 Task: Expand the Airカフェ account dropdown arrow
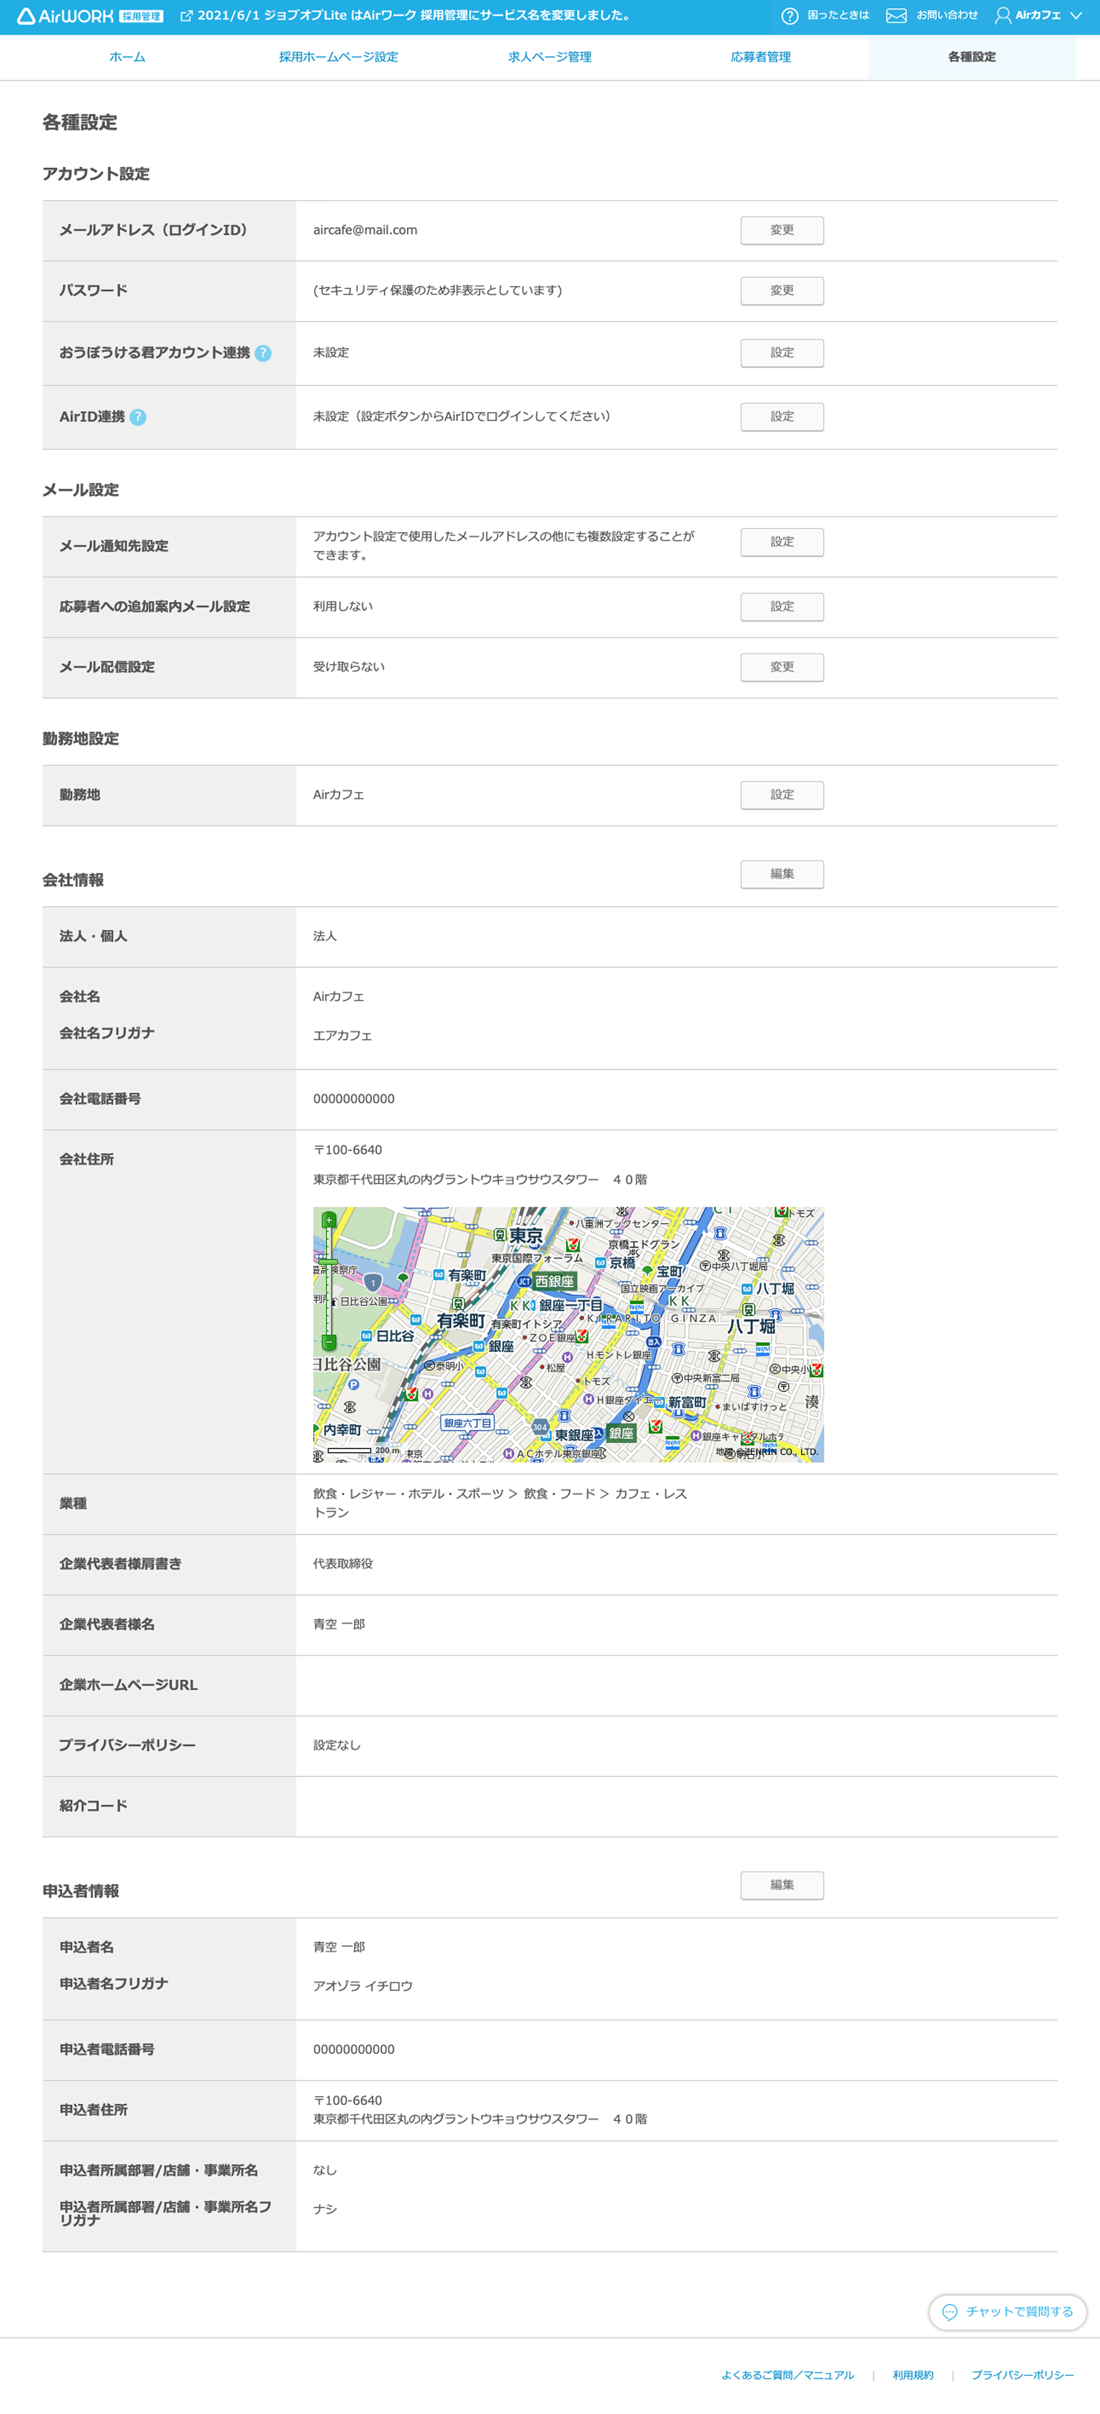click(x=1076, y=16)
